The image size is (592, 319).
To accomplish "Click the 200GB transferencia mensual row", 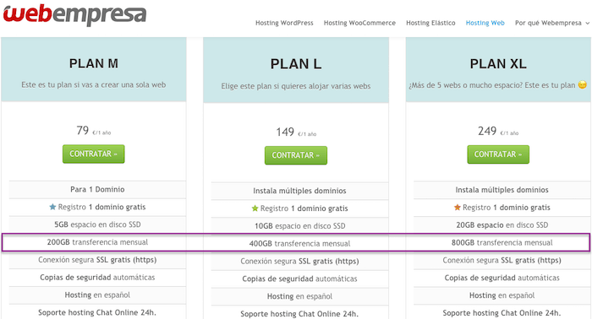I will pos(97,242).
